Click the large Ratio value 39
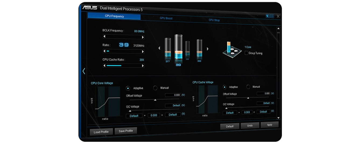The width and height of the screenshot is (350, 144). pyautogui.click(x=124, y=45)
